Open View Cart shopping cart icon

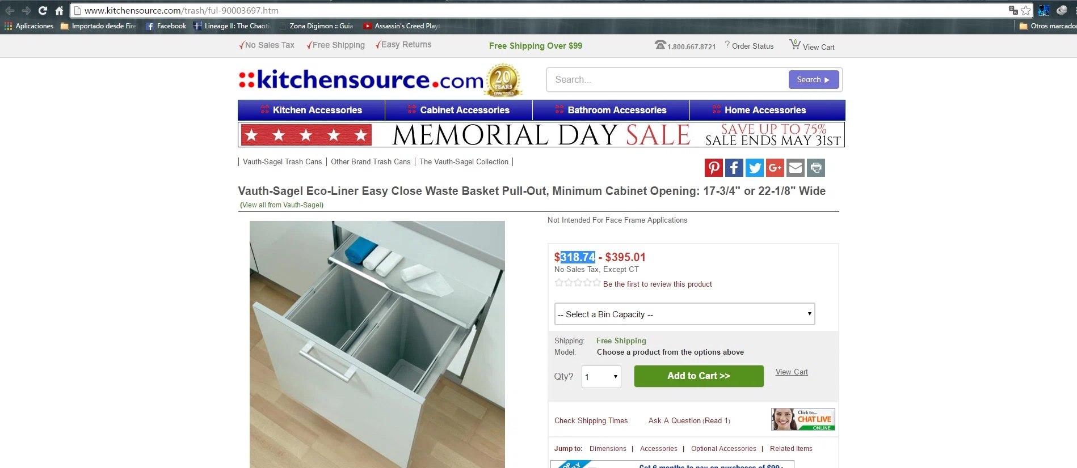coord(794,45)
